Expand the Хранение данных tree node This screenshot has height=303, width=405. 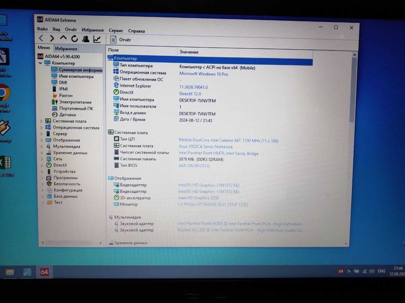[42, 153]
